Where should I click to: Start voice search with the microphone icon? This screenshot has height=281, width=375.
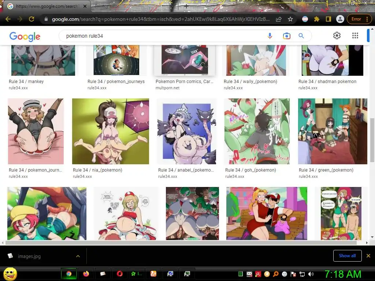pos(270,36)
